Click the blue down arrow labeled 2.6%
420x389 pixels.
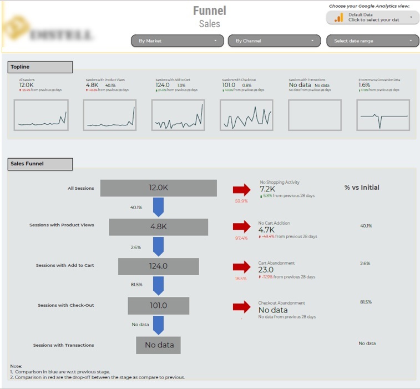pyautogui.click(x=158, y=246)
